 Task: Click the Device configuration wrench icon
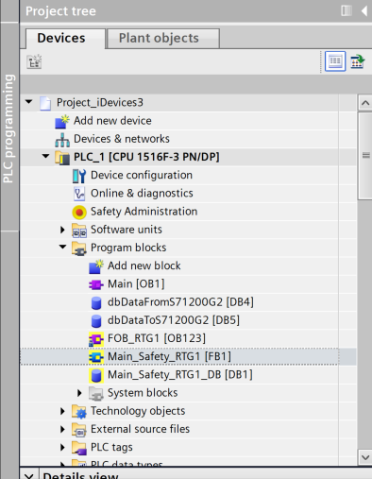tap(79, 176)
